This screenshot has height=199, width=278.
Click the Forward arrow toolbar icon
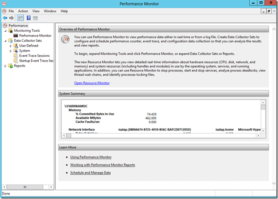[x=11, y=18]
